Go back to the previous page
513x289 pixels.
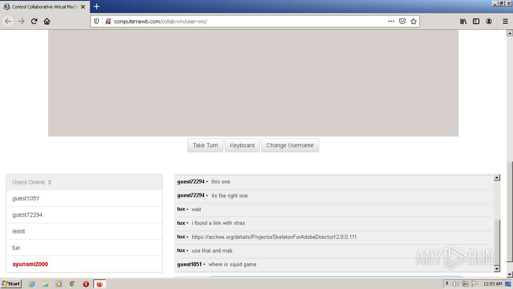tap(8, 21)
